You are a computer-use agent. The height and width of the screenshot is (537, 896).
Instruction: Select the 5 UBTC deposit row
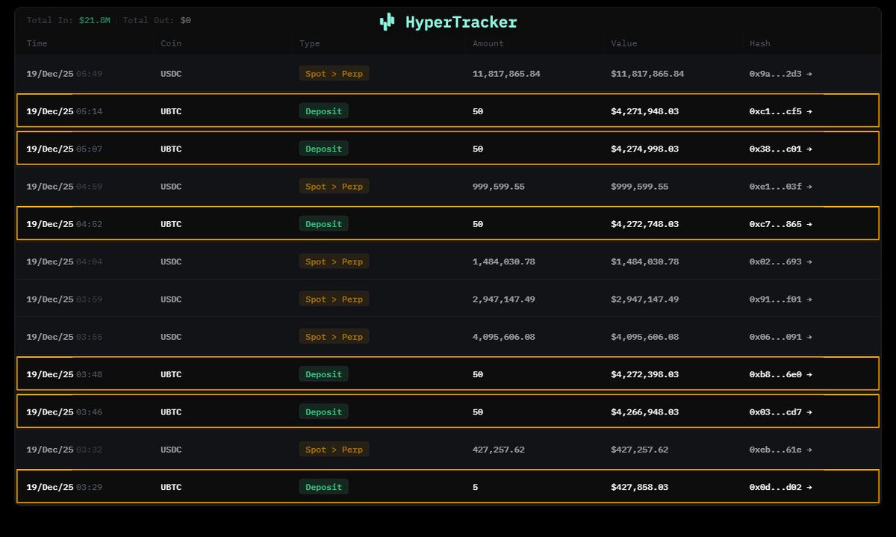(448, 487)
